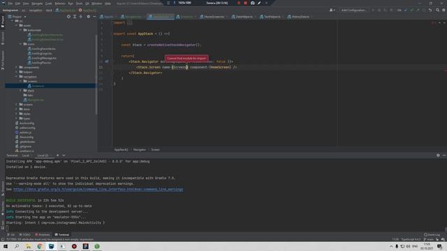Open the Navigate menu
This screenshot has width=447, height=251.
37,3
